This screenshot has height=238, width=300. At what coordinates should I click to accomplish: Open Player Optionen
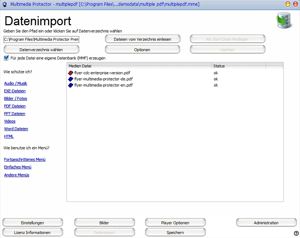175,223
